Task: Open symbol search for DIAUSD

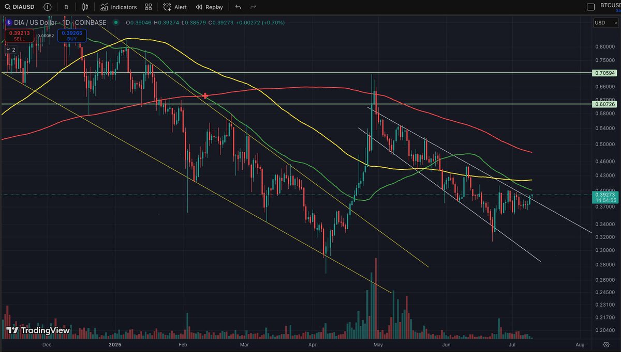Action: pyautogui.click(x=19, y=7)
